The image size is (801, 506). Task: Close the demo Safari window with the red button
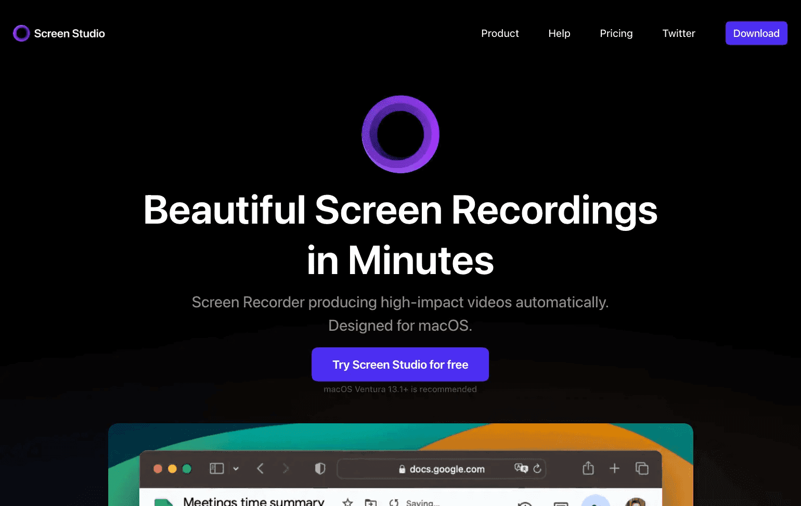[158, 469]
